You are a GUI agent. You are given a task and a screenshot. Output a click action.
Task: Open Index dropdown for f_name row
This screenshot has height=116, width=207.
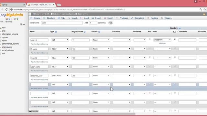[162, 49]
